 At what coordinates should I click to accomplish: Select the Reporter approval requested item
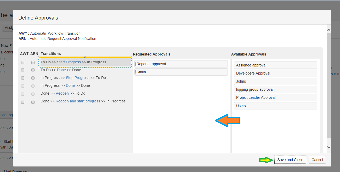point(181,64)
